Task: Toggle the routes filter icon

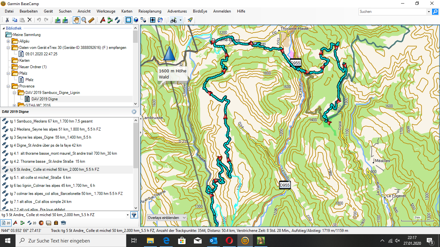Action: [22, 223]
